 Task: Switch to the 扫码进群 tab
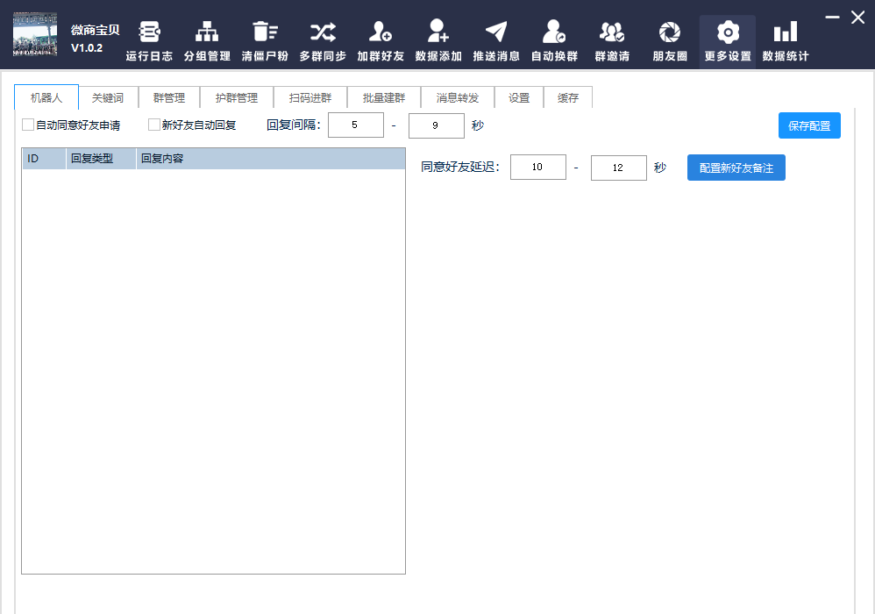[310, 98]
